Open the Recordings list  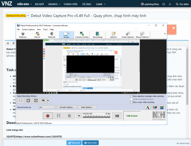(97, 35)
